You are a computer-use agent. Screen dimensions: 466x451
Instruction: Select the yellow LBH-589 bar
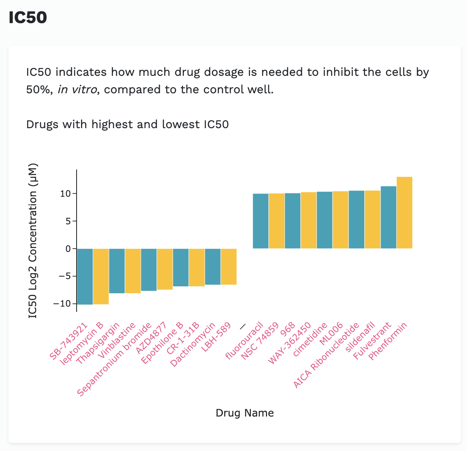(x=229, y=266)
